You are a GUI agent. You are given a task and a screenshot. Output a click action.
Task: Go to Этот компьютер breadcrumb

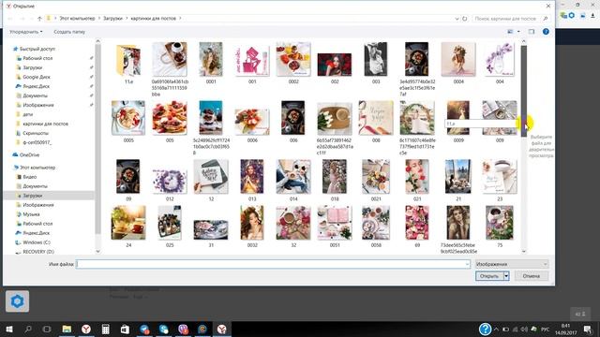[x=77, y=19]
